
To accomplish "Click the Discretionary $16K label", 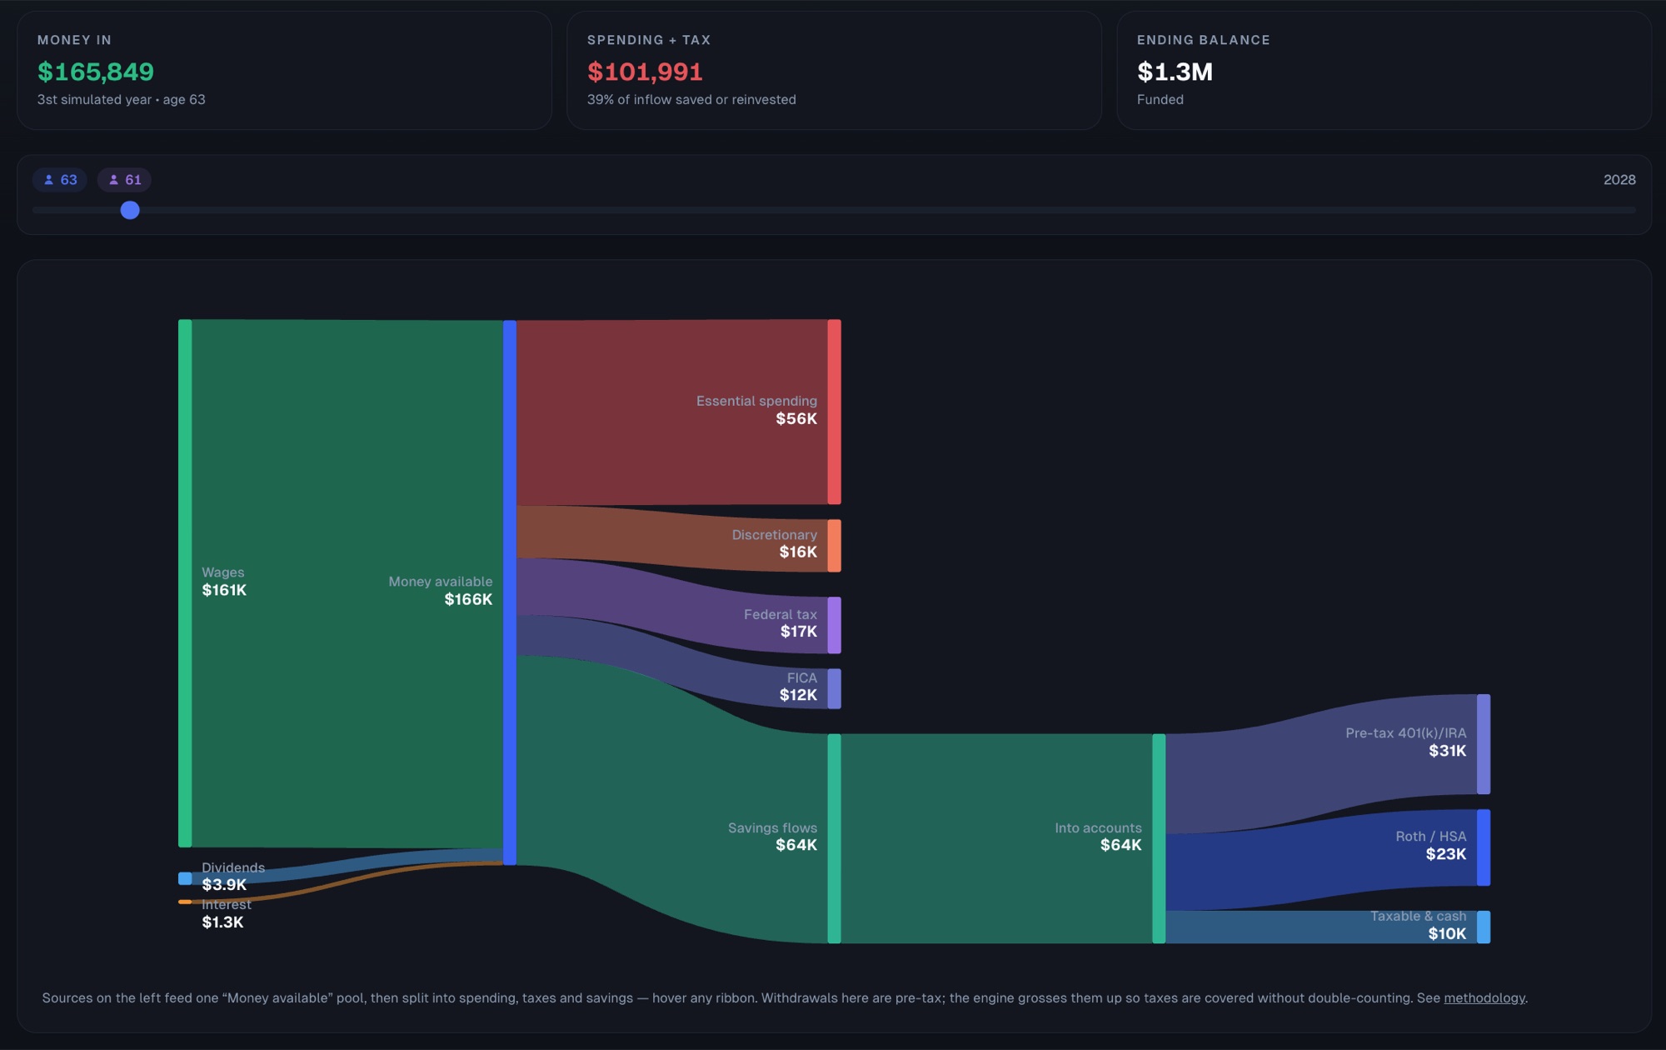I will tap(775, 543).
